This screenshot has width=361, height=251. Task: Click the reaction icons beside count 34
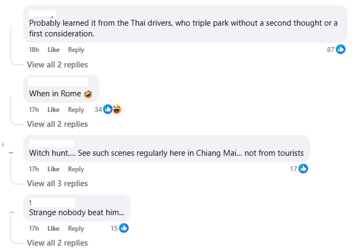click(112, 109)
